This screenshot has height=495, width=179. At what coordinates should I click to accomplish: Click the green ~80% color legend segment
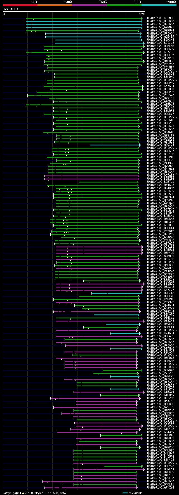click(124, 5)
